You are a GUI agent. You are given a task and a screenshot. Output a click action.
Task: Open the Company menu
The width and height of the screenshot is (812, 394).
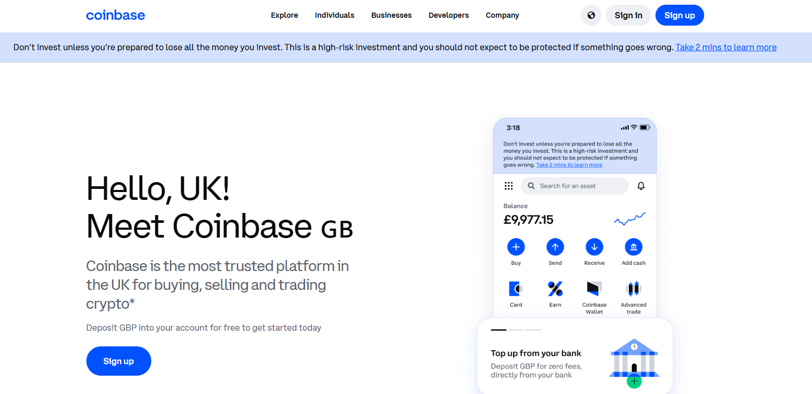[502, 15]
